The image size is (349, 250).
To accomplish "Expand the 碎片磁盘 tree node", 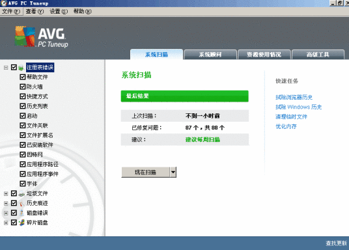I will point(6,223).
